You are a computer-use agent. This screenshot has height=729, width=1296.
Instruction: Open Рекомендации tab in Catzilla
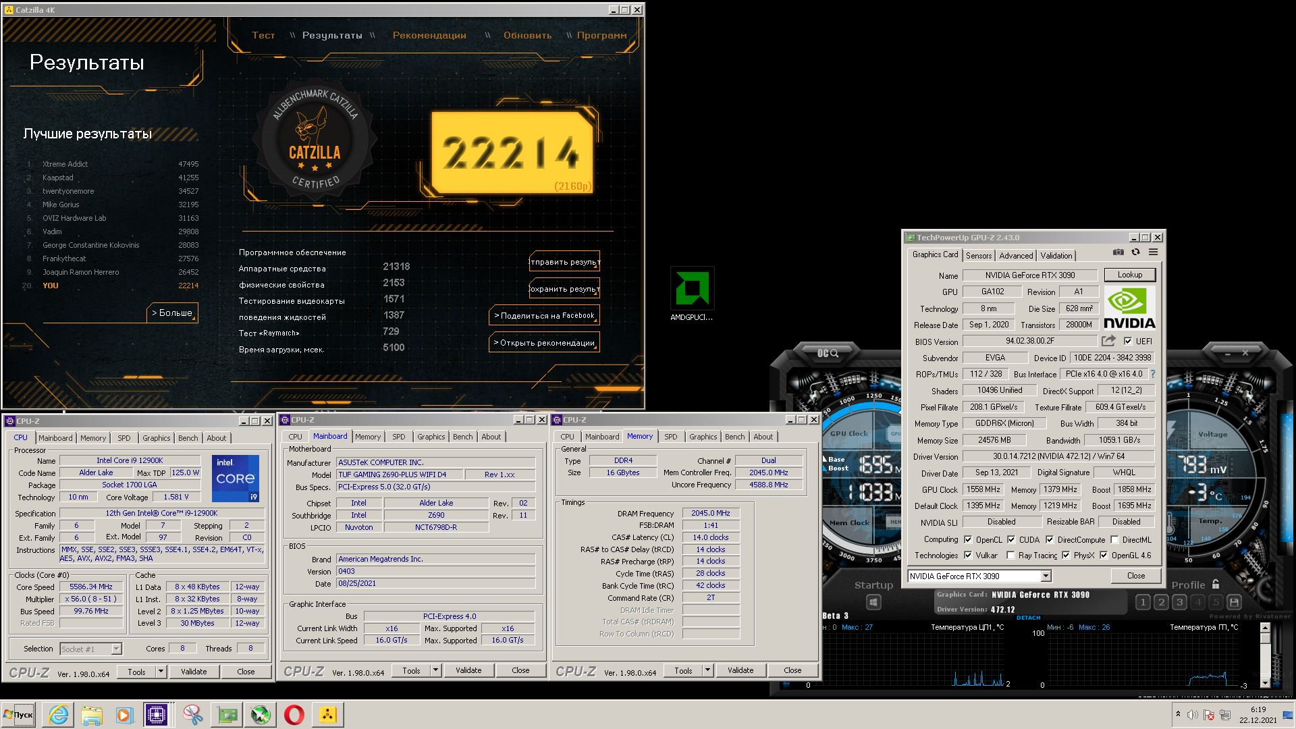(x=429, y=35)
